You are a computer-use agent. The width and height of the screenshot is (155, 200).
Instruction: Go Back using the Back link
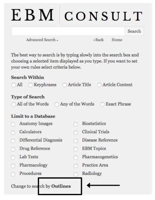98,40
